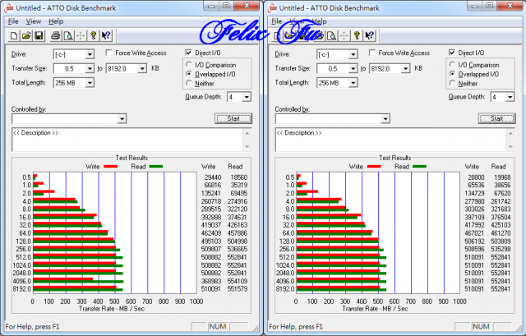Screen dimensions: 526x336
Task: Click write value 29440 in left window
Action: (x=212, y=177)
